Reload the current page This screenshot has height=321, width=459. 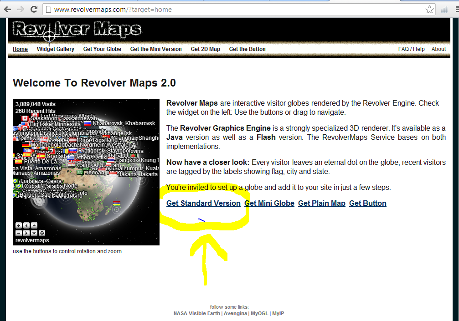click(x=34, y=9)
